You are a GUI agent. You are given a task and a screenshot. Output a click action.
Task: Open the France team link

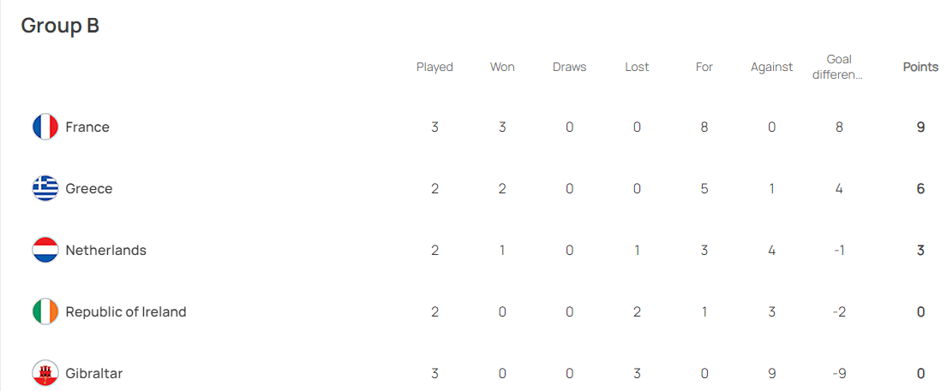coord(87,127)
